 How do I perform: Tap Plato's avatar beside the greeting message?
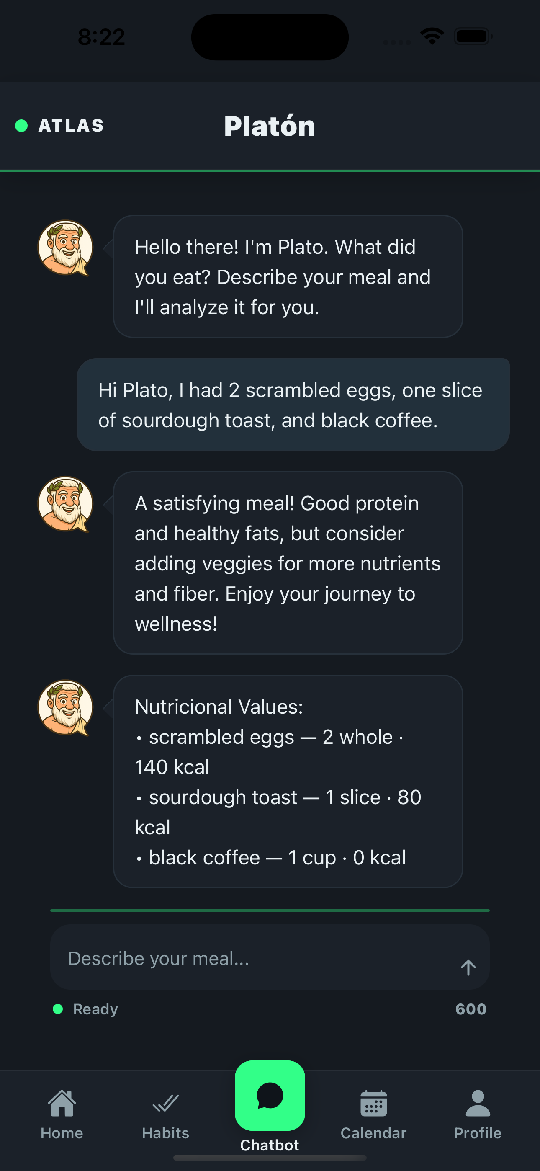(x=65, y=248)
